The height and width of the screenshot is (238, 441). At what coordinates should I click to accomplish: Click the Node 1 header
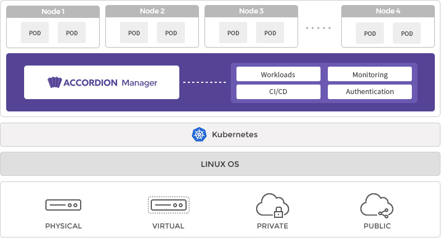point(53,11)
